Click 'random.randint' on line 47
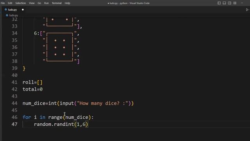Screen dimensions: 250x141 54,124
